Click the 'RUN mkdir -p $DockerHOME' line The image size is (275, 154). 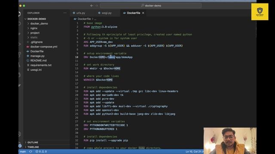pos(102,68)
